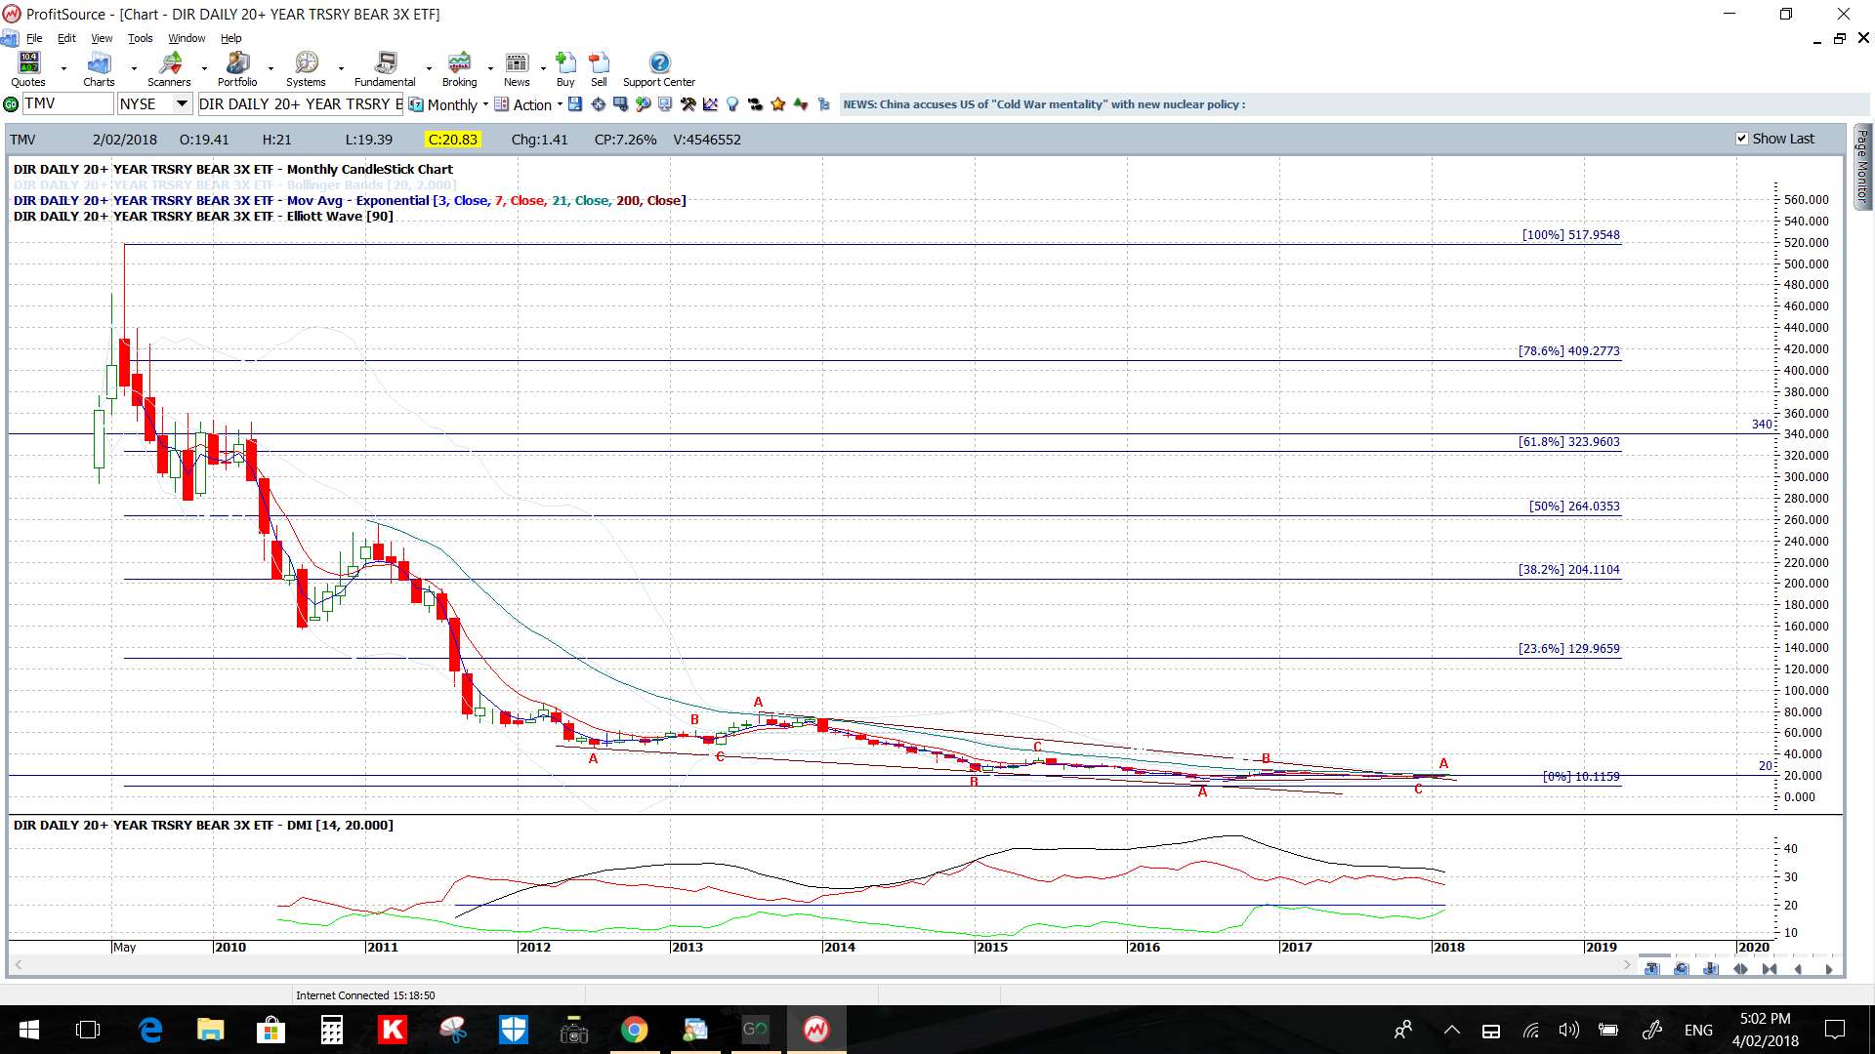Click the [100%] 517.9548 Fibonacci label
1875x1054 pixels.
1570,235
